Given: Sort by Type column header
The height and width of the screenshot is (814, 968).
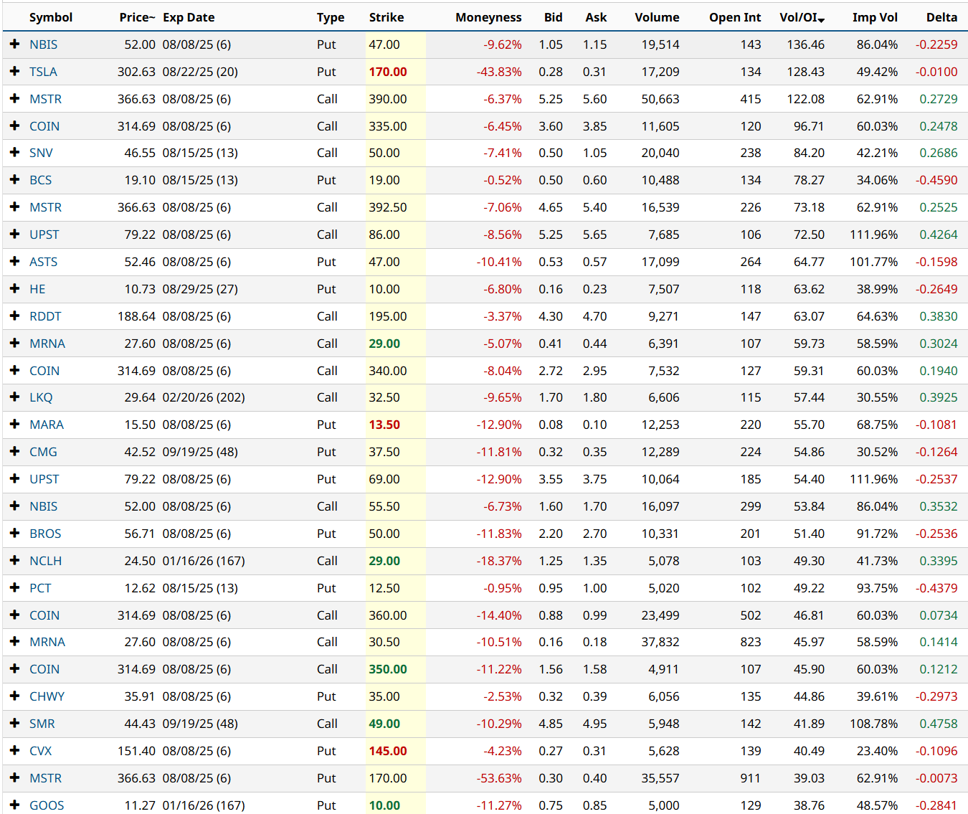Looking at the screenshot, I should [331, 18].
